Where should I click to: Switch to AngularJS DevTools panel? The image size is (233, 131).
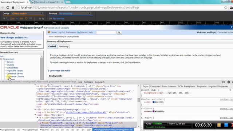tap(100, 82)
